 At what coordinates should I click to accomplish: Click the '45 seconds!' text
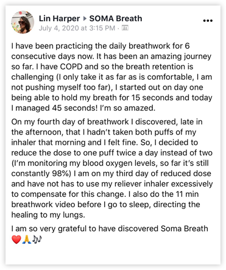75,108
